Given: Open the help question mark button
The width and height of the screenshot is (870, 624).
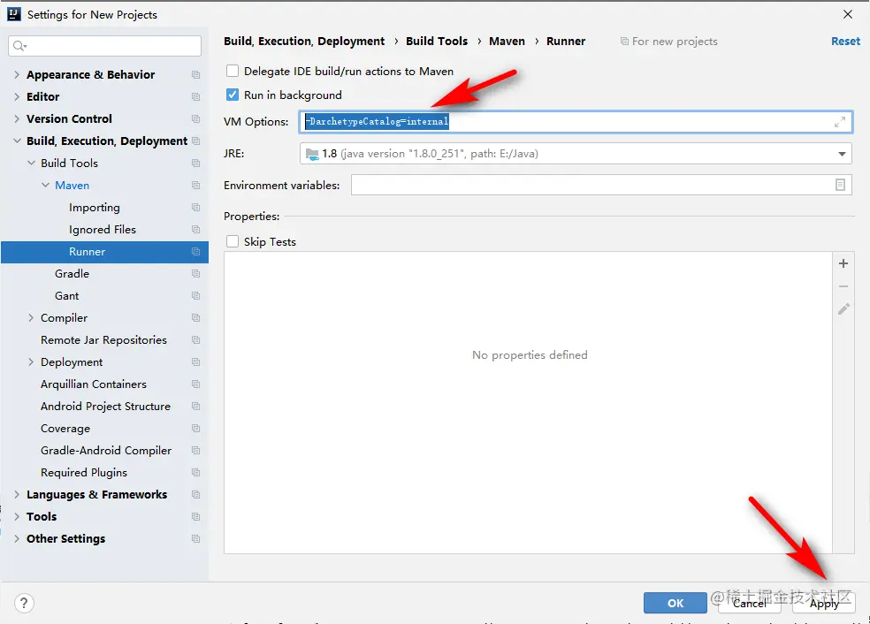Looking at the screenshot, I should point(24,603).
